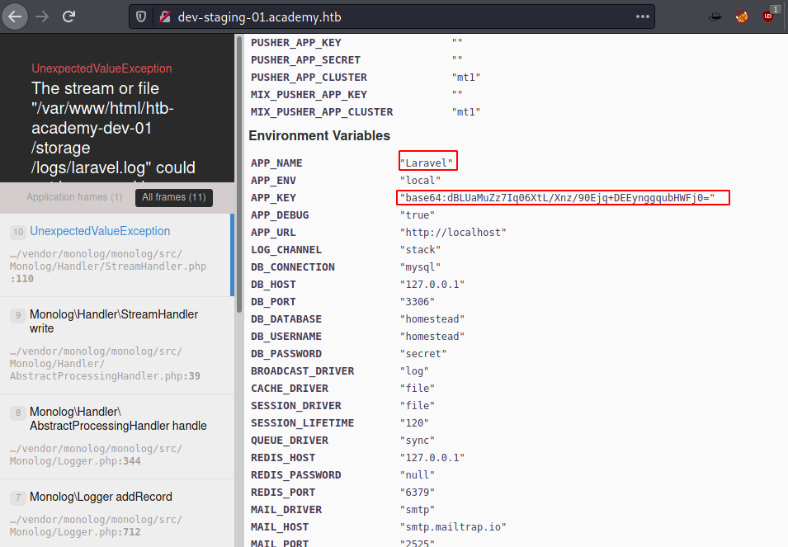The image size is (788, 547).
Task: Select frame 10 UnexpectedValueException
Action: coord(116,255)
